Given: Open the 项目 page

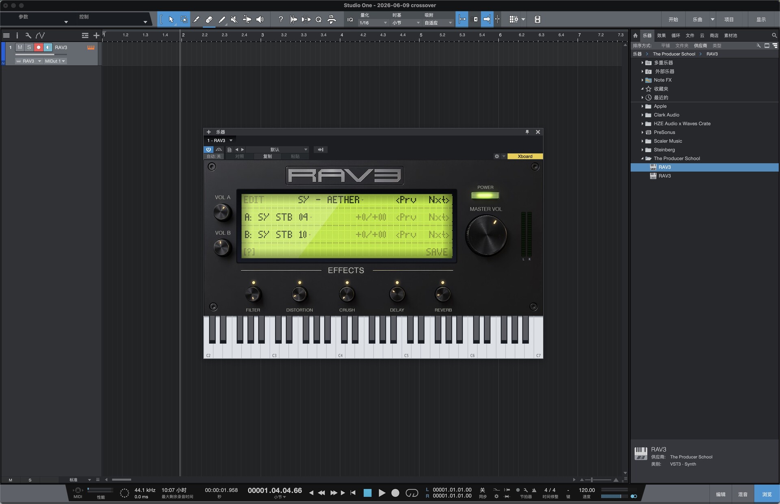Looking at the screenshot, I should click(729, 20).
